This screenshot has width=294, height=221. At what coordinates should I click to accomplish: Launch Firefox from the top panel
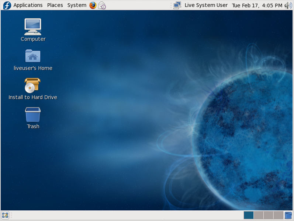click(93, 5)
